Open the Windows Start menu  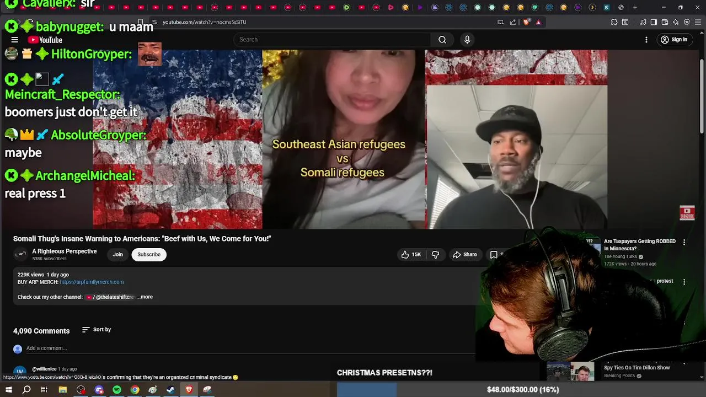click(9, 390)
